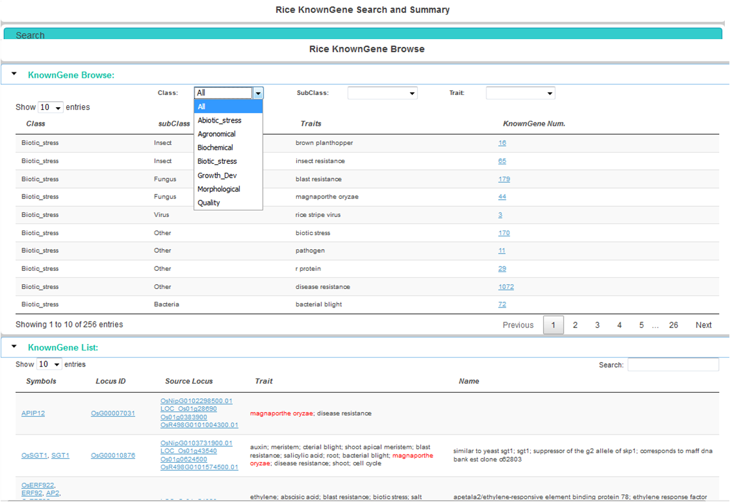The height and width of the screenshot is (502, 730).
Task: Sort gene list by Source Locus column
Action: pyautogui.click(x=188, y=381)
